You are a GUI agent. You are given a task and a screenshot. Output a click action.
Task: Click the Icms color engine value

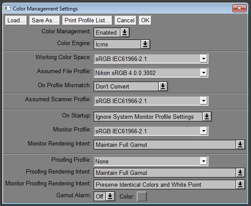[117, 44]
